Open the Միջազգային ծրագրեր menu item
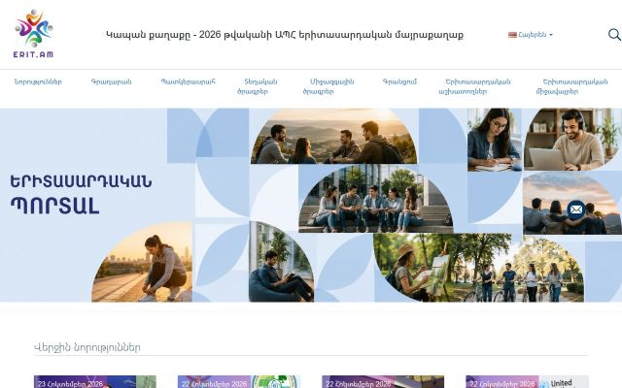This screenshot has height=388, width=622. point(328,86)
